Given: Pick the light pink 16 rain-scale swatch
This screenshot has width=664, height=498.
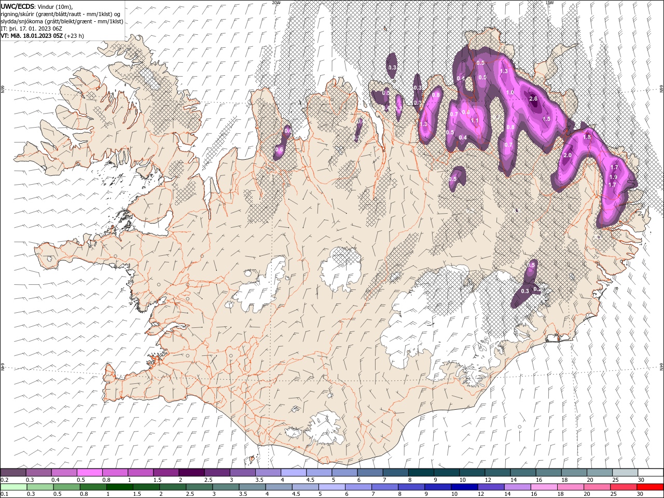Looking at the screenshot, I should point(544,487).
